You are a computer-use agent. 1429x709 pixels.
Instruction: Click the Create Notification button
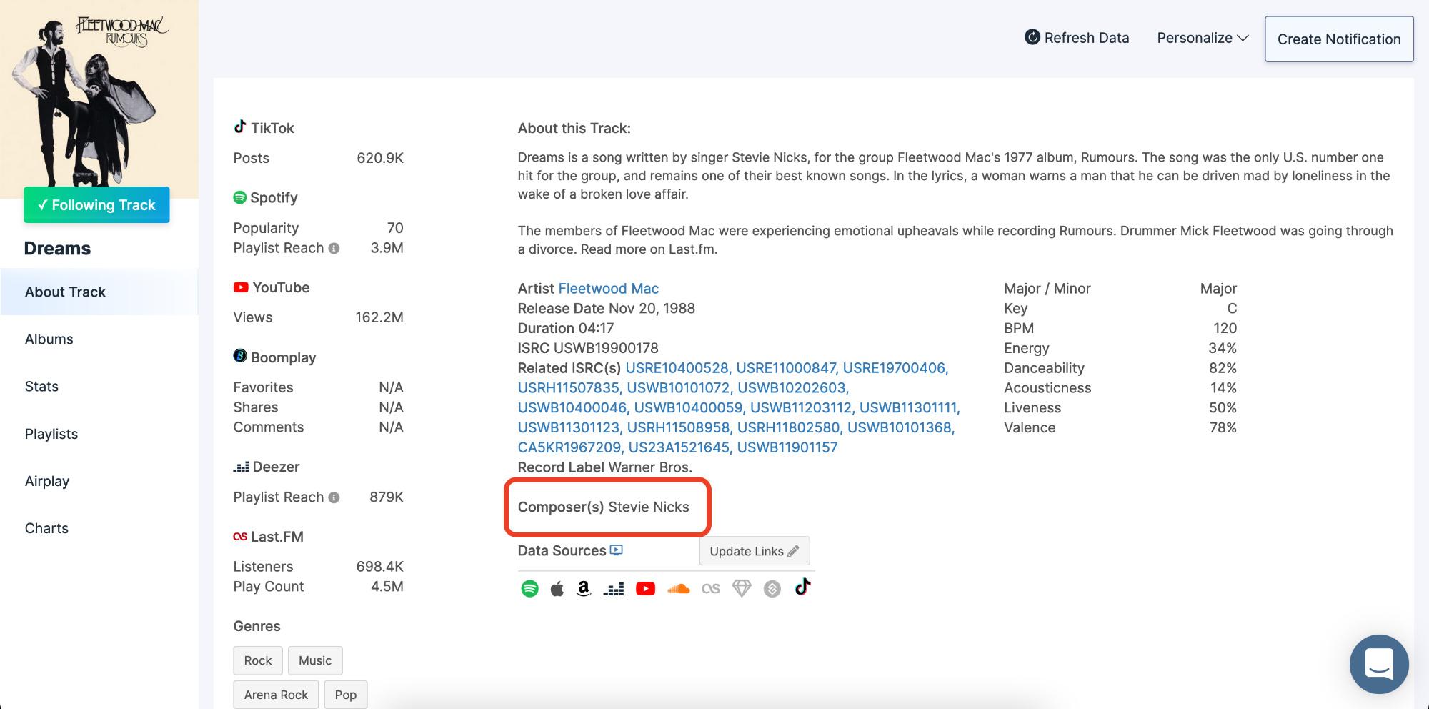[x=1339, y=39]
